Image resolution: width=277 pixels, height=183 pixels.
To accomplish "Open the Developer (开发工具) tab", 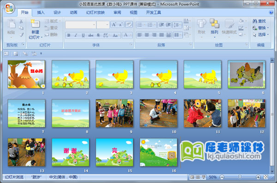I will 153,12.
